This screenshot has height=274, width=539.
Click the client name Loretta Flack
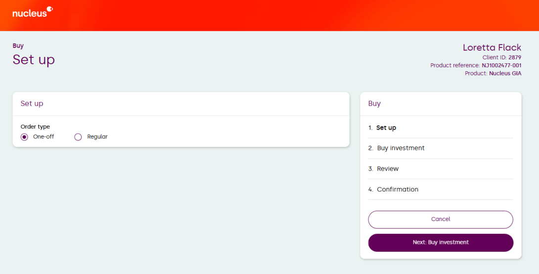point(492,47)
